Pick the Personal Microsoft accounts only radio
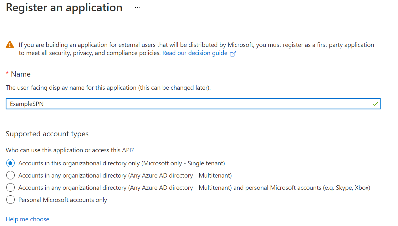This screenshot has width=398, height=226. pos(10,200)
